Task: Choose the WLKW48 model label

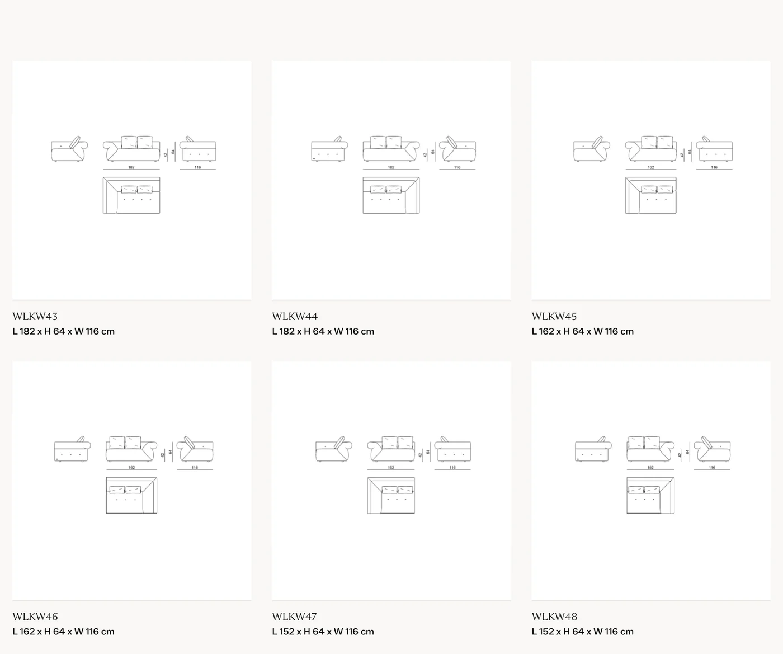Action: pos(554,617)
